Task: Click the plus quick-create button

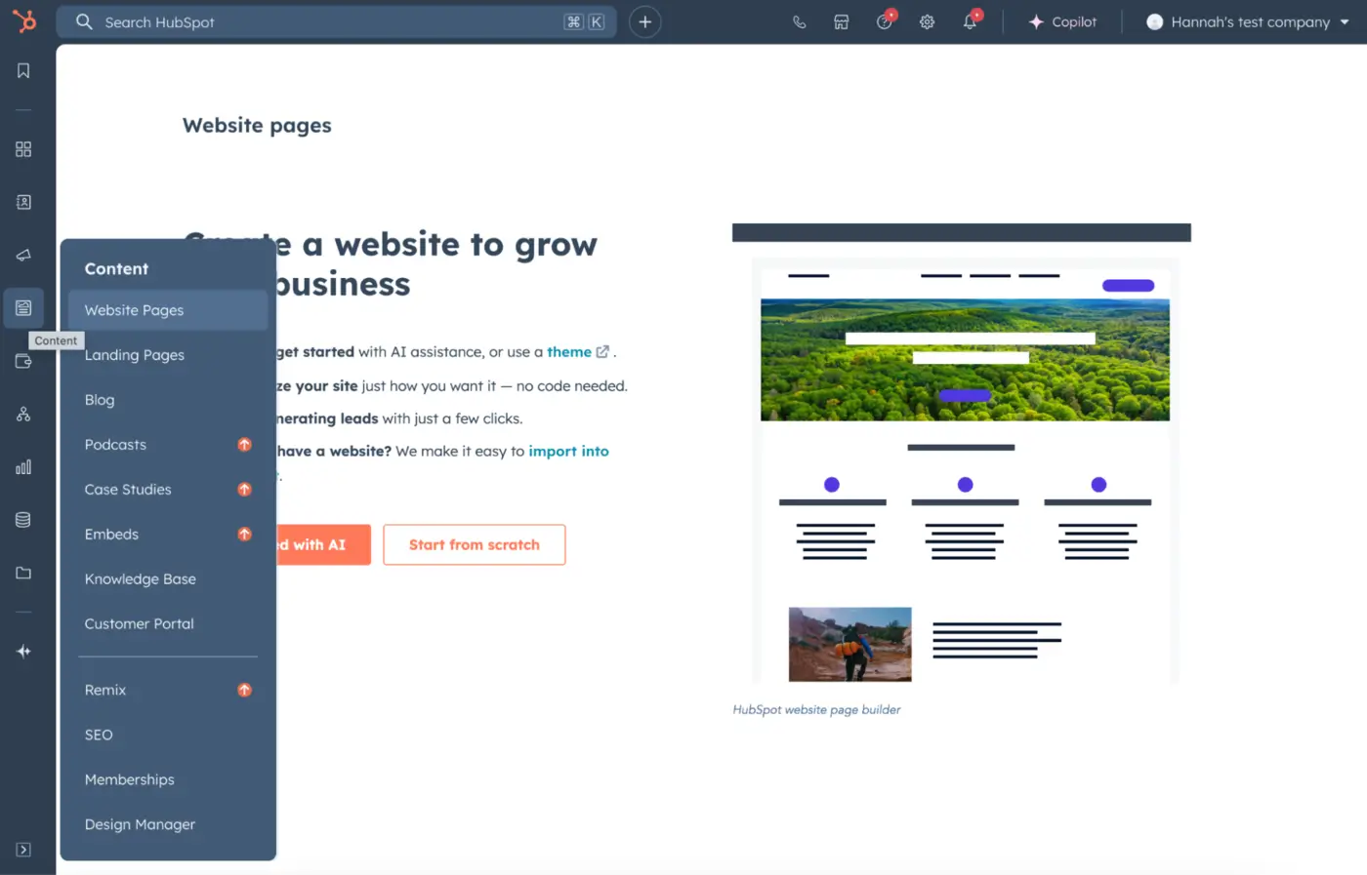Action: tap(644, 22)
